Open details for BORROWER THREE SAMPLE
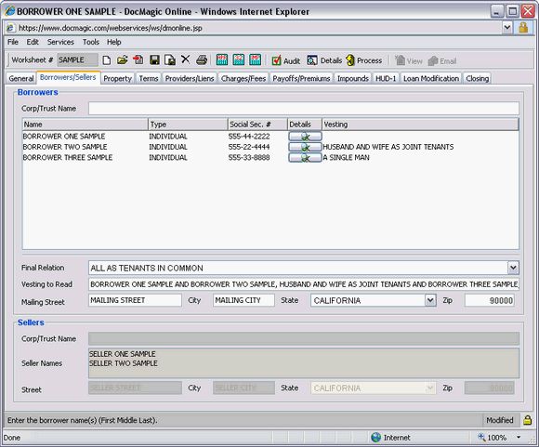539x447 pixels. [x=305, y=158]
